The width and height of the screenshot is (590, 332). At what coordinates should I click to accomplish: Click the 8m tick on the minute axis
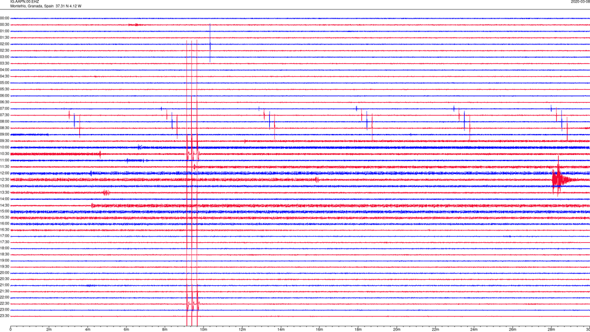165,330
